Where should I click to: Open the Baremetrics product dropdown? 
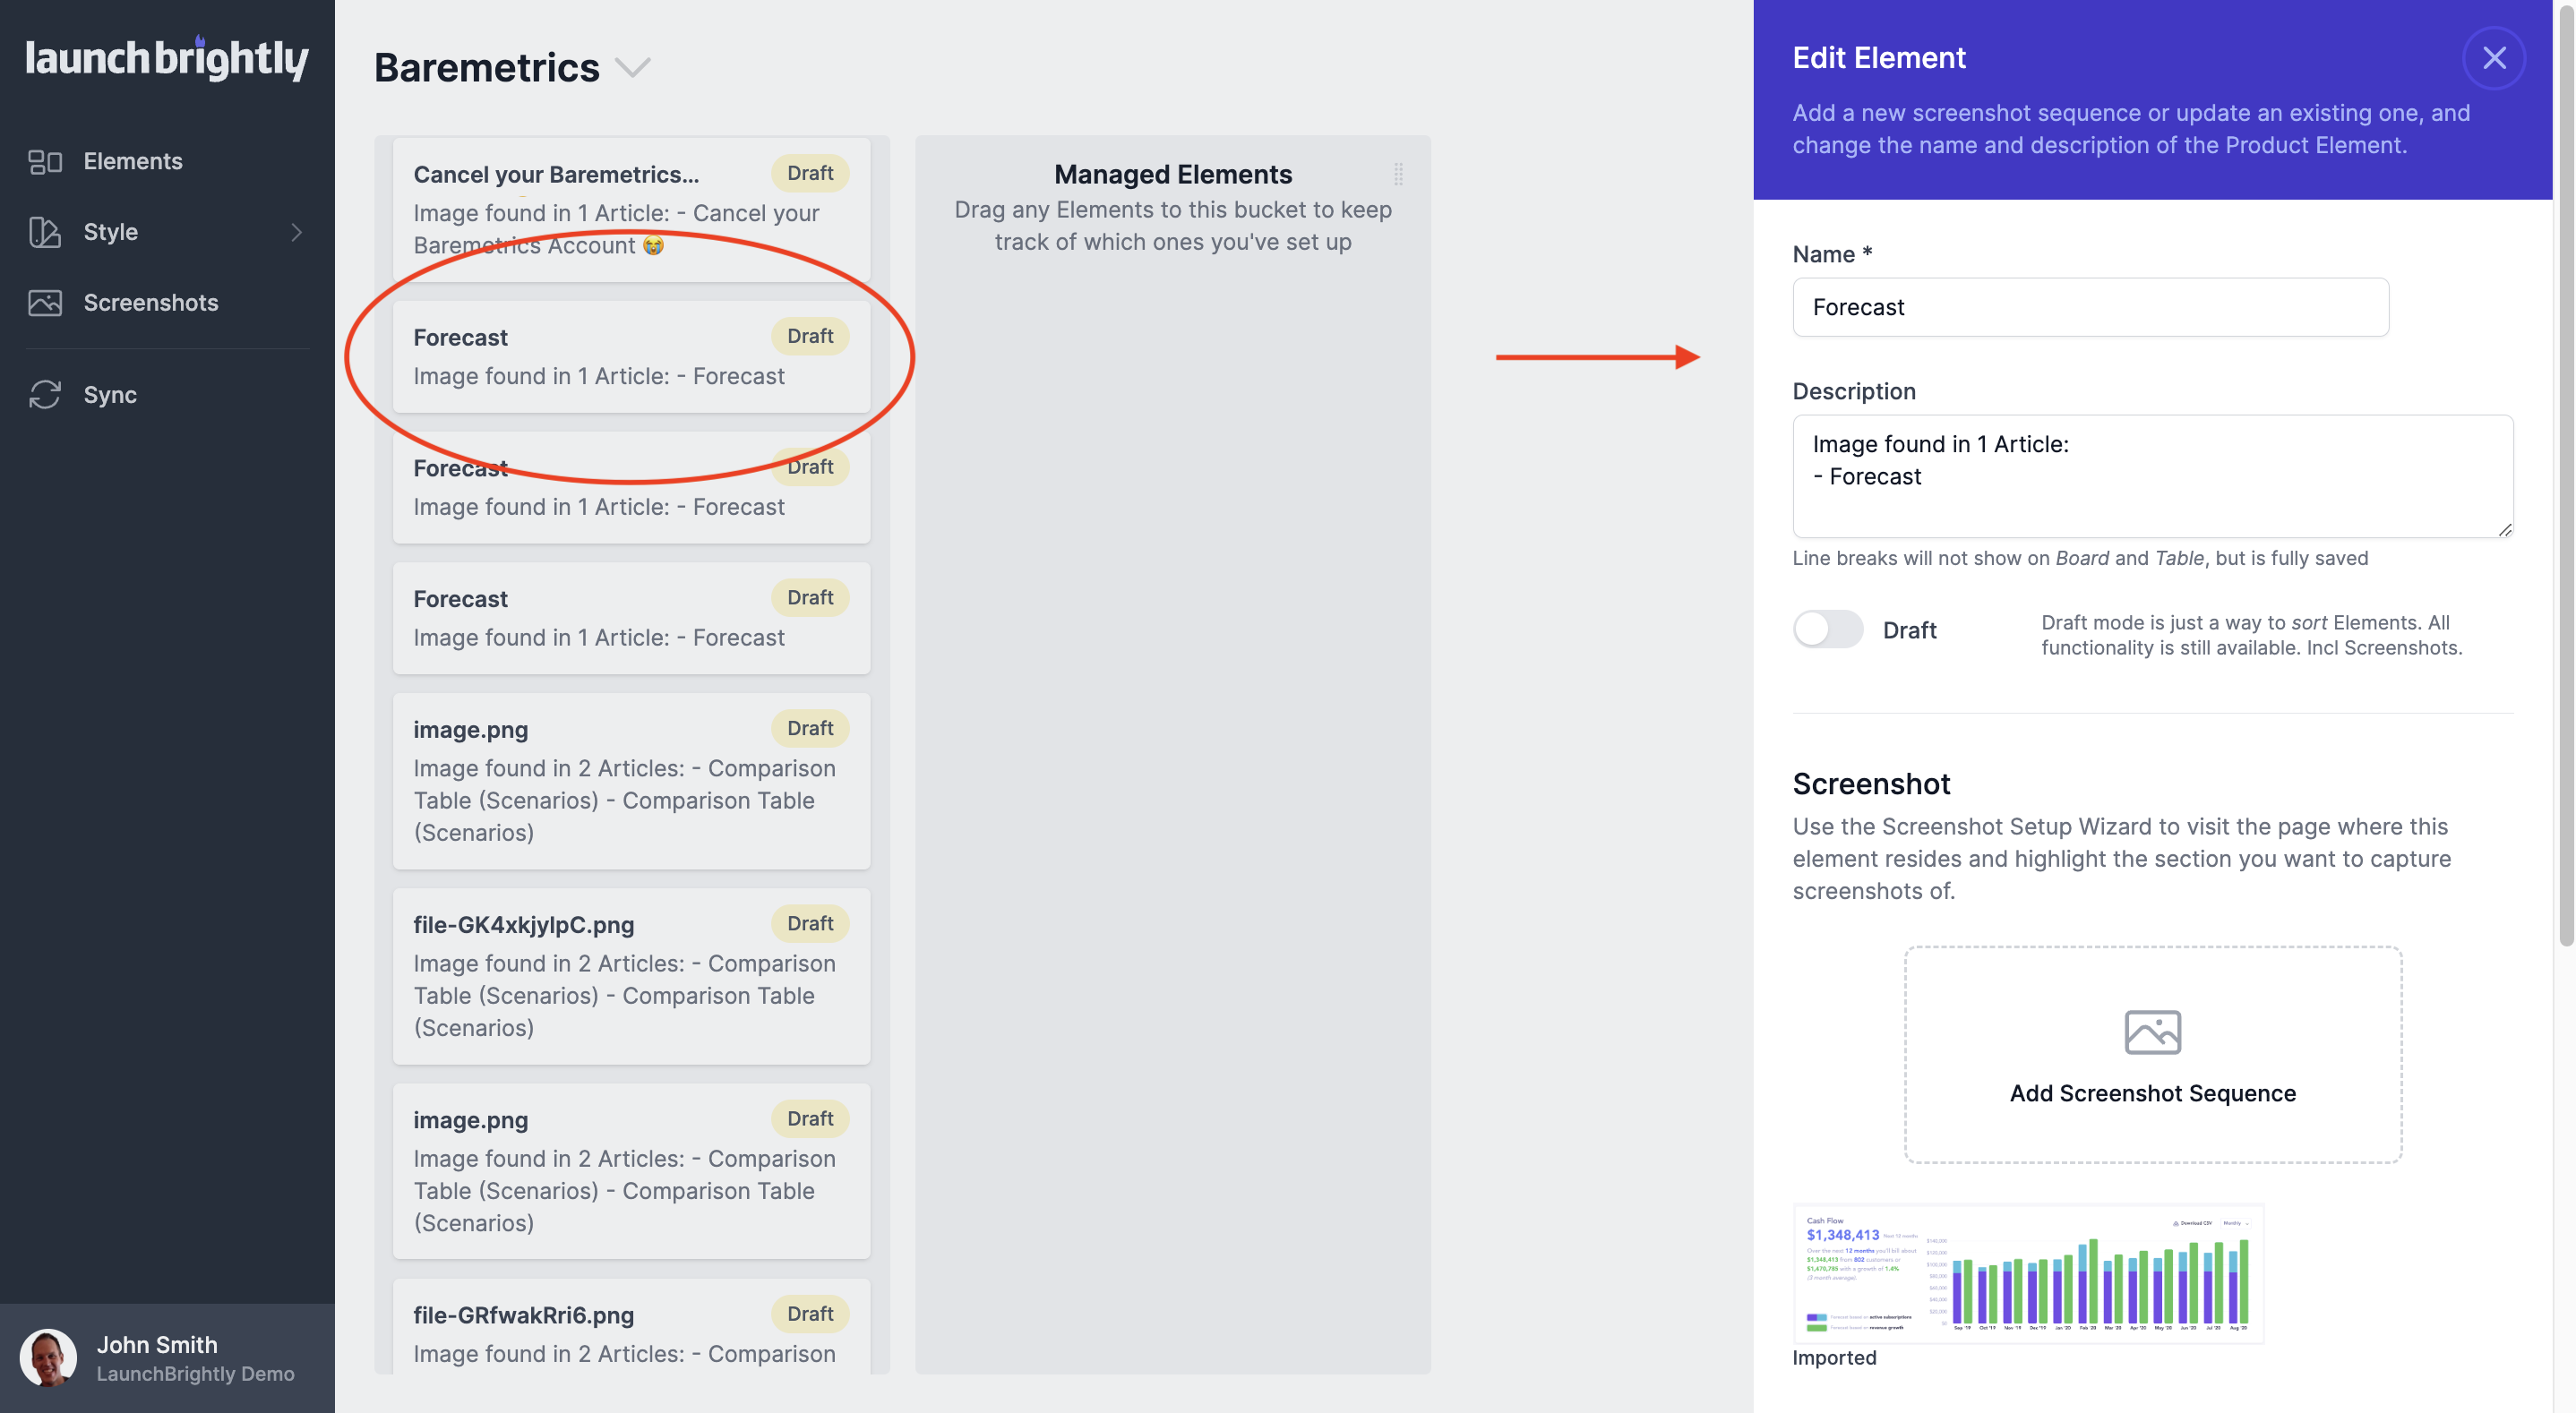pyautogui.click(x=633, y=67)
